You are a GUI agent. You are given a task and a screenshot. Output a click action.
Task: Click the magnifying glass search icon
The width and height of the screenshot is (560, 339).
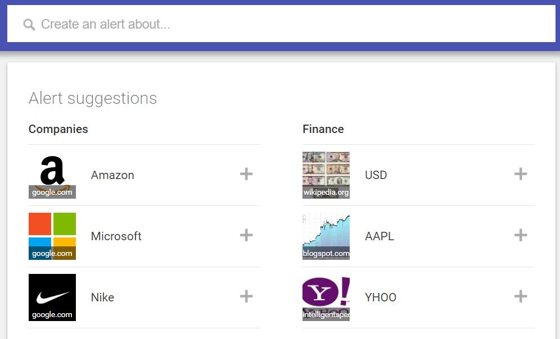(29, 25)
